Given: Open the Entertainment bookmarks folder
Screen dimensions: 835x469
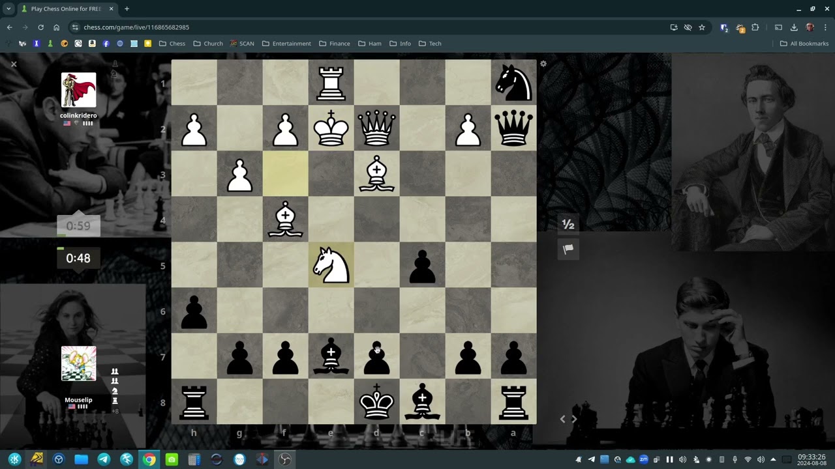Looking at the screenshot, I should [286, 44].
